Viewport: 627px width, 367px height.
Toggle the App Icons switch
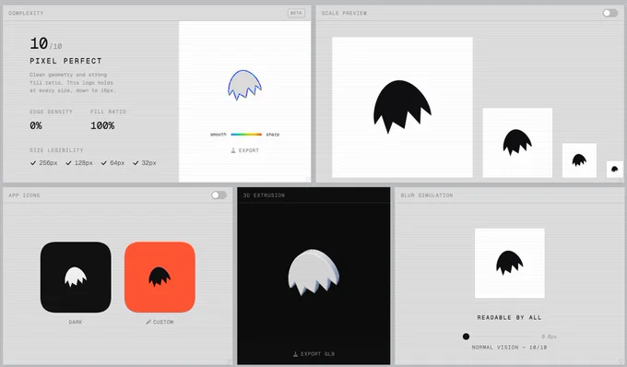click(219, 195)
